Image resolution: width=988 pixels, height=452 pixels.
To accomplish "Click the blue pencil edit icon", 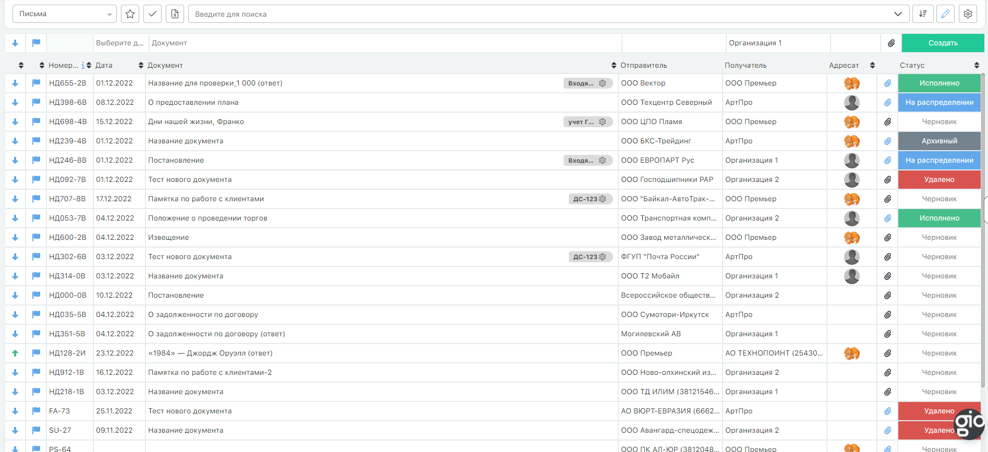I will [x=945, y=14].
